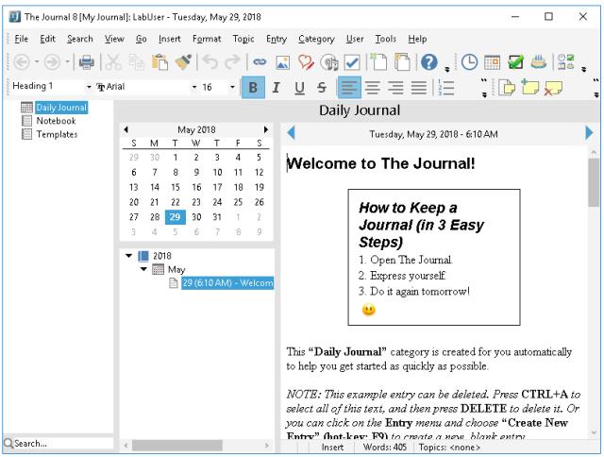Click the heart with pencil icon

306,62
